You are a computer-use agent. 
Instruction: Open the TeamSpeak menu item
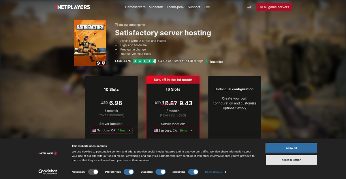(x=176, y=7)
